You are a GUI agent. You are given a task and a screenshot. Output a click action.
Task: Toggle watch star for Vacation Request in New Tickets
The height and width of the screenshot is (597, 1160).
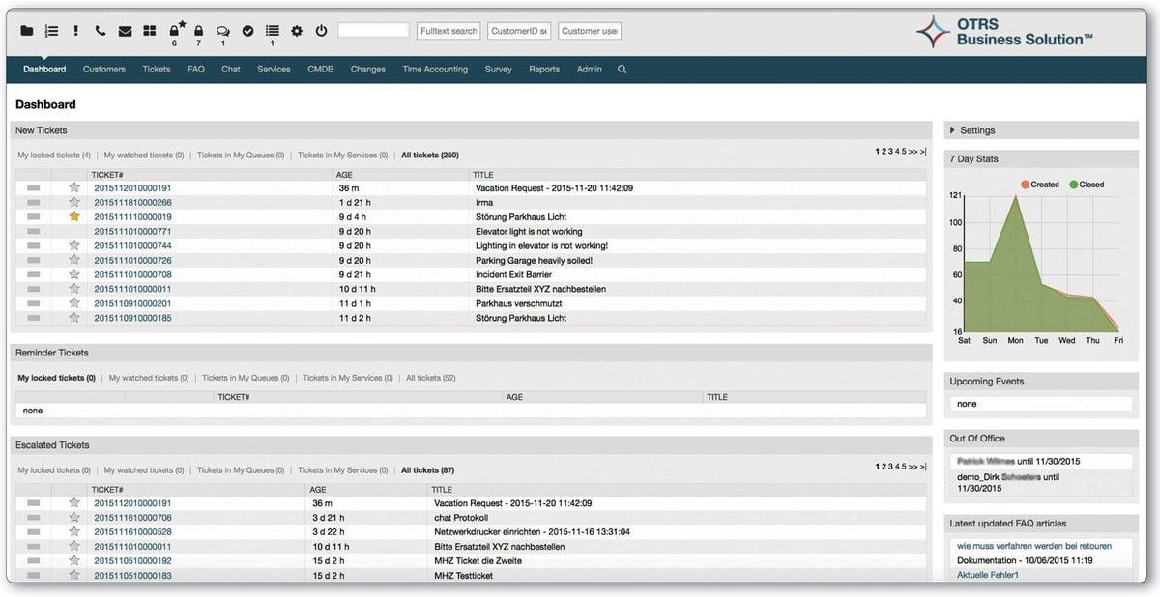tap(74, 187)
